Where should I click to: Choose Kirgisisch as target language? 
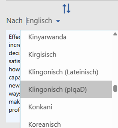coord(66,55)
